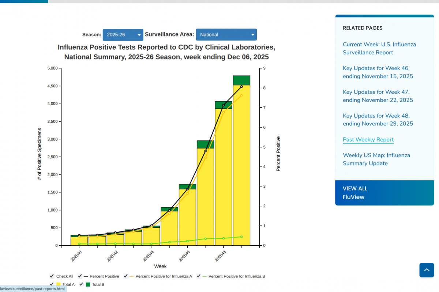The width and height of the screenshot is (439, 292).
Task: Toggle Percent Positive for Influenza A checkbox
Action: 125,276
